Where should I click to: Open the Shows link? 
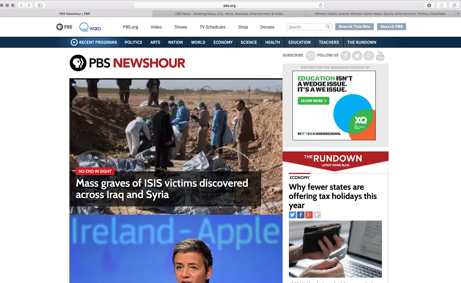click(x=181, y=27)
